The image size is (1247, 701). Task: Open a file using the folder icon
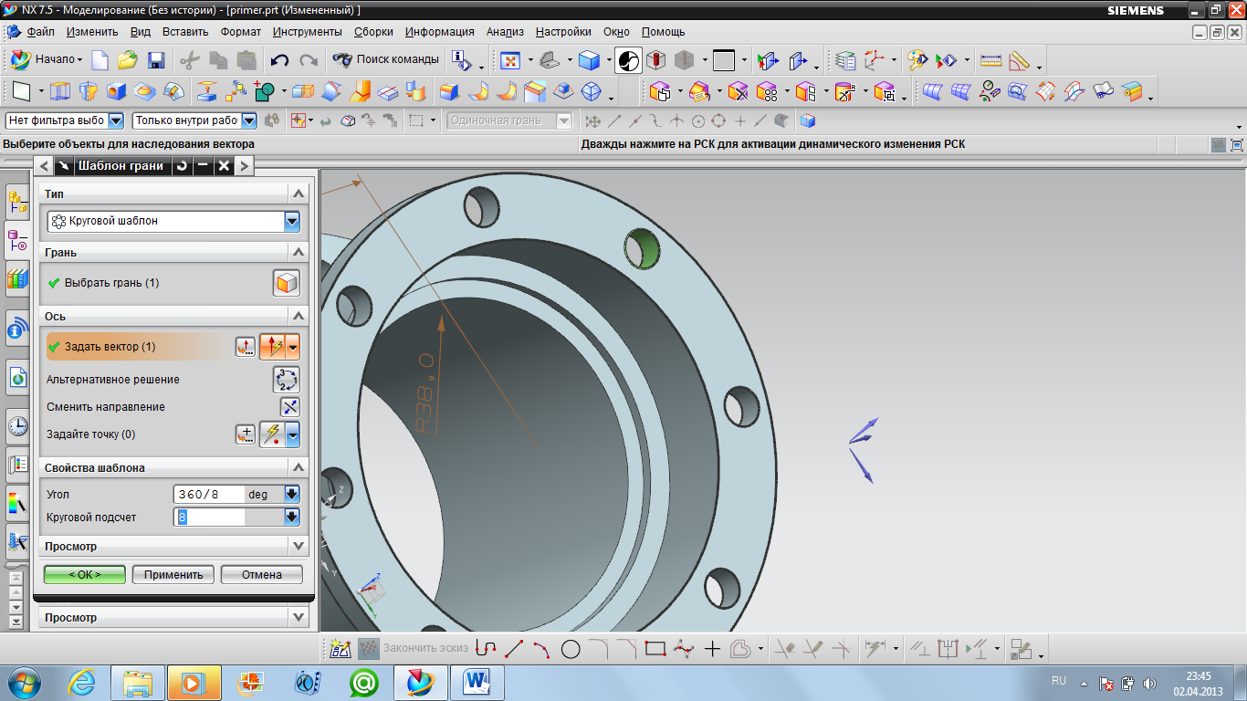(128, 60)
